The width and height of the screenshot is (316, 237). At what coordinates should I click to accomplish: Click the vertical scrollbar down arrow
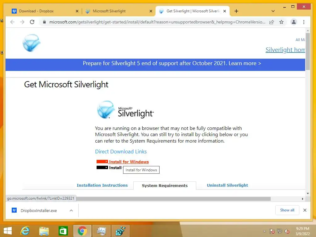(308, 193)
